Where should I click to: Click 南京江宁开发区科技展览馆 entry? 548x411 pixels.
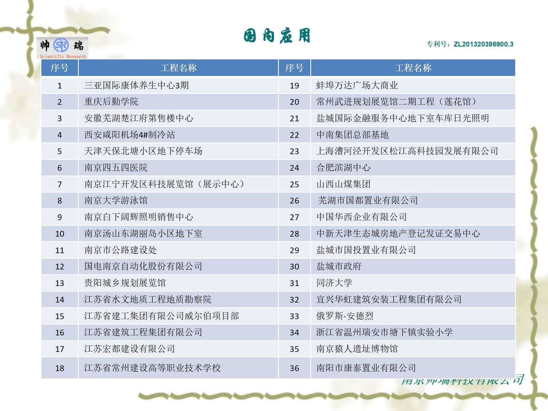tap(178, 184)
